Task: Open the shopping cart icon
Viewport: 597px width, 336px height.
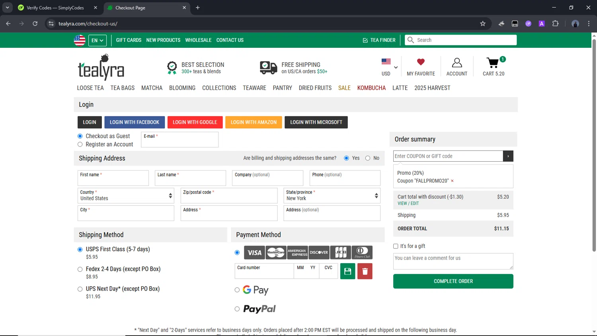Action: (x=494, y=63)
